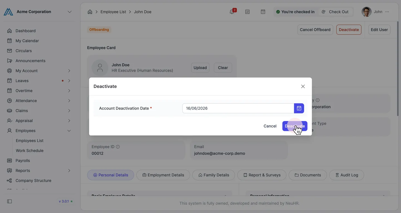
Task: Select Work Schedule in sidebar
Action: [30, 151]
